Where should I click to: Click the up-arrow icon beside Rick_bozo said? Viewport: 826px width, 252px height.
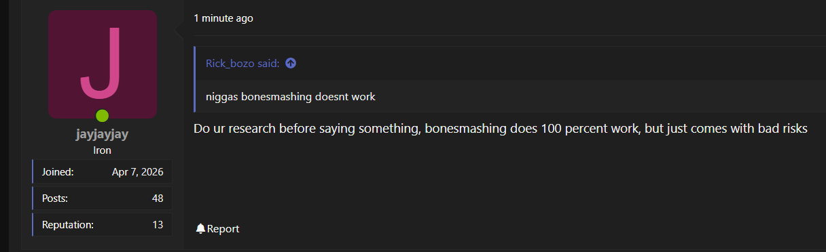(291, 63)
